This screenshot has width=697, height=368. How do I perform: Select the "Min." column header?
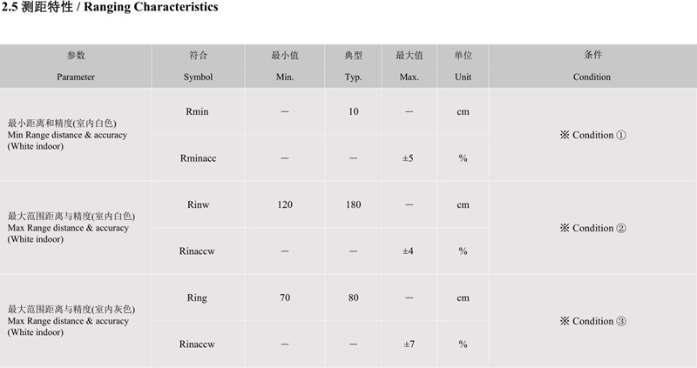(x=285, y=77)
